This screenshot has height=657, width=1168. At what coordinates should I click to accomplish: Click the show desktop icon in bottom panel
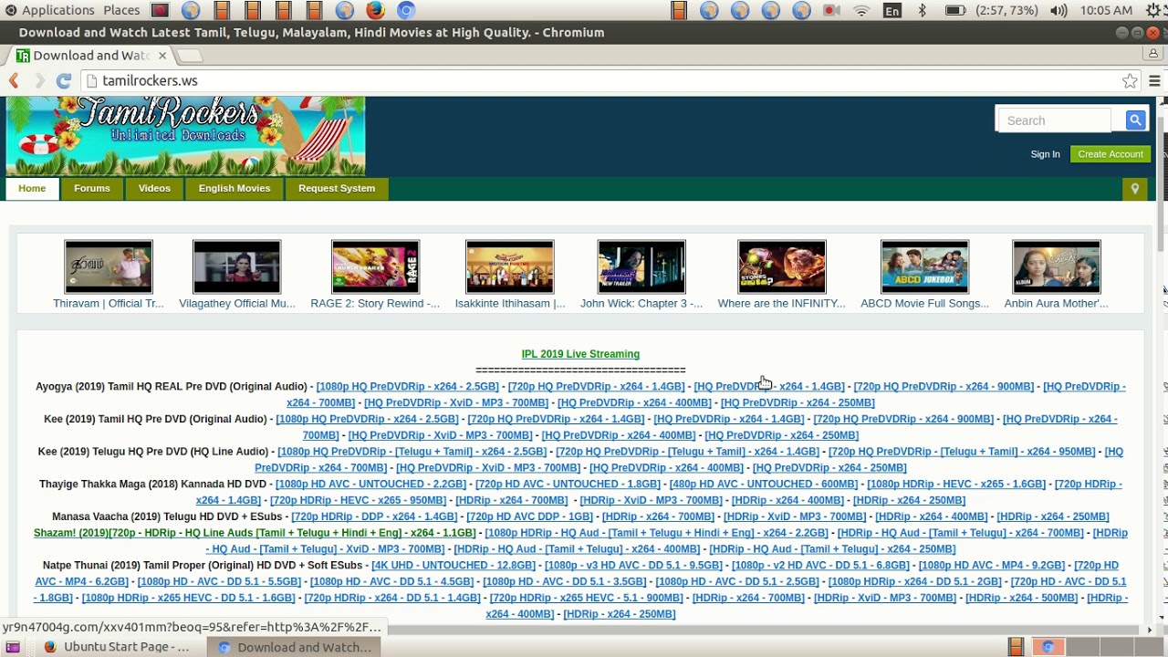(13, 647)
